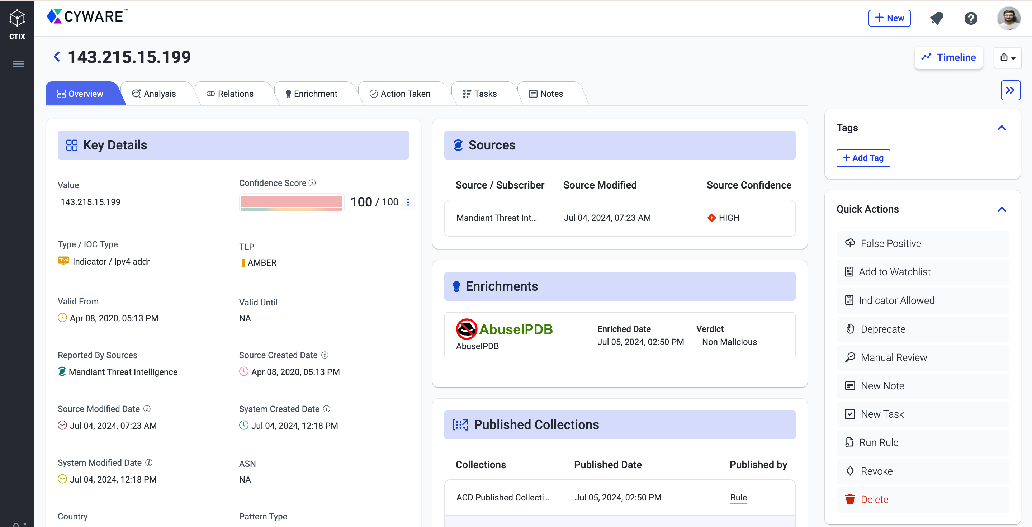Click the confidence score color bar
The image size is (1032, 527).
click(292, 203)
